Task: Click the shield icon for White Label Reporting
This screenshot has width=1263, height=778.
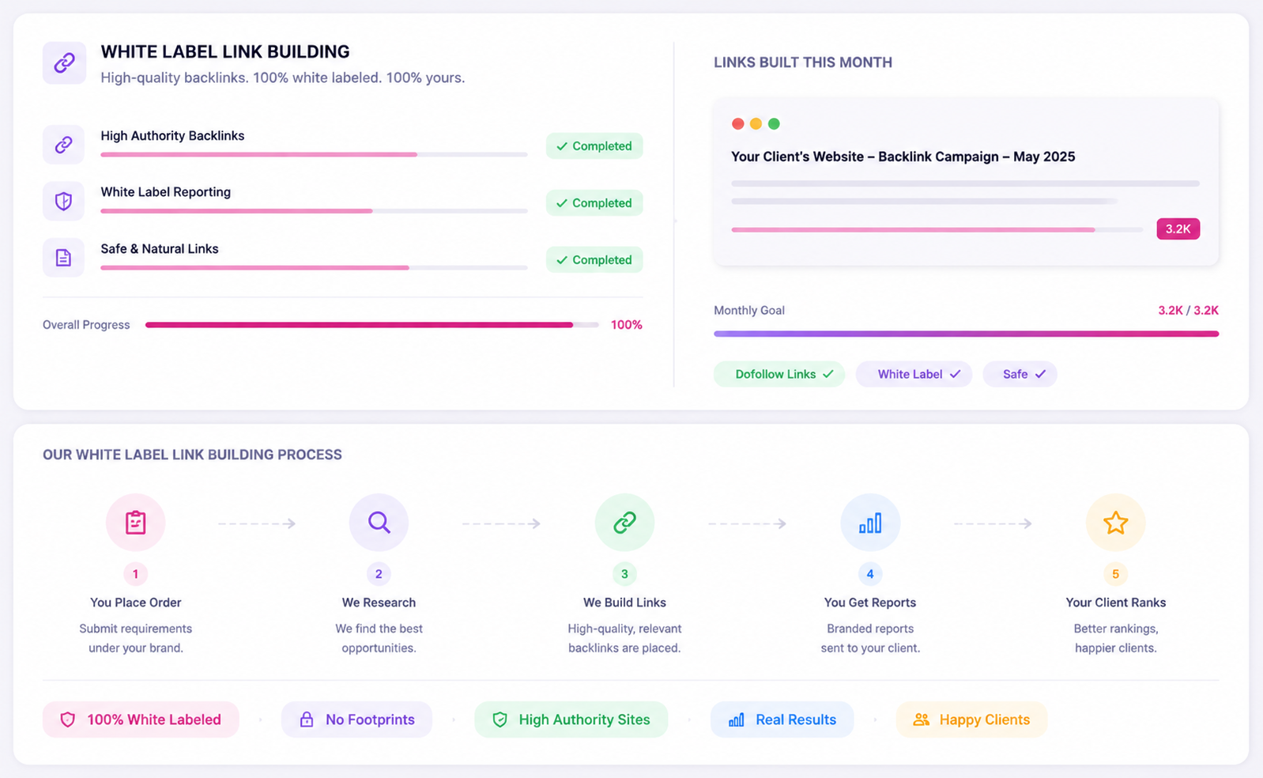Action: point(63,201)
